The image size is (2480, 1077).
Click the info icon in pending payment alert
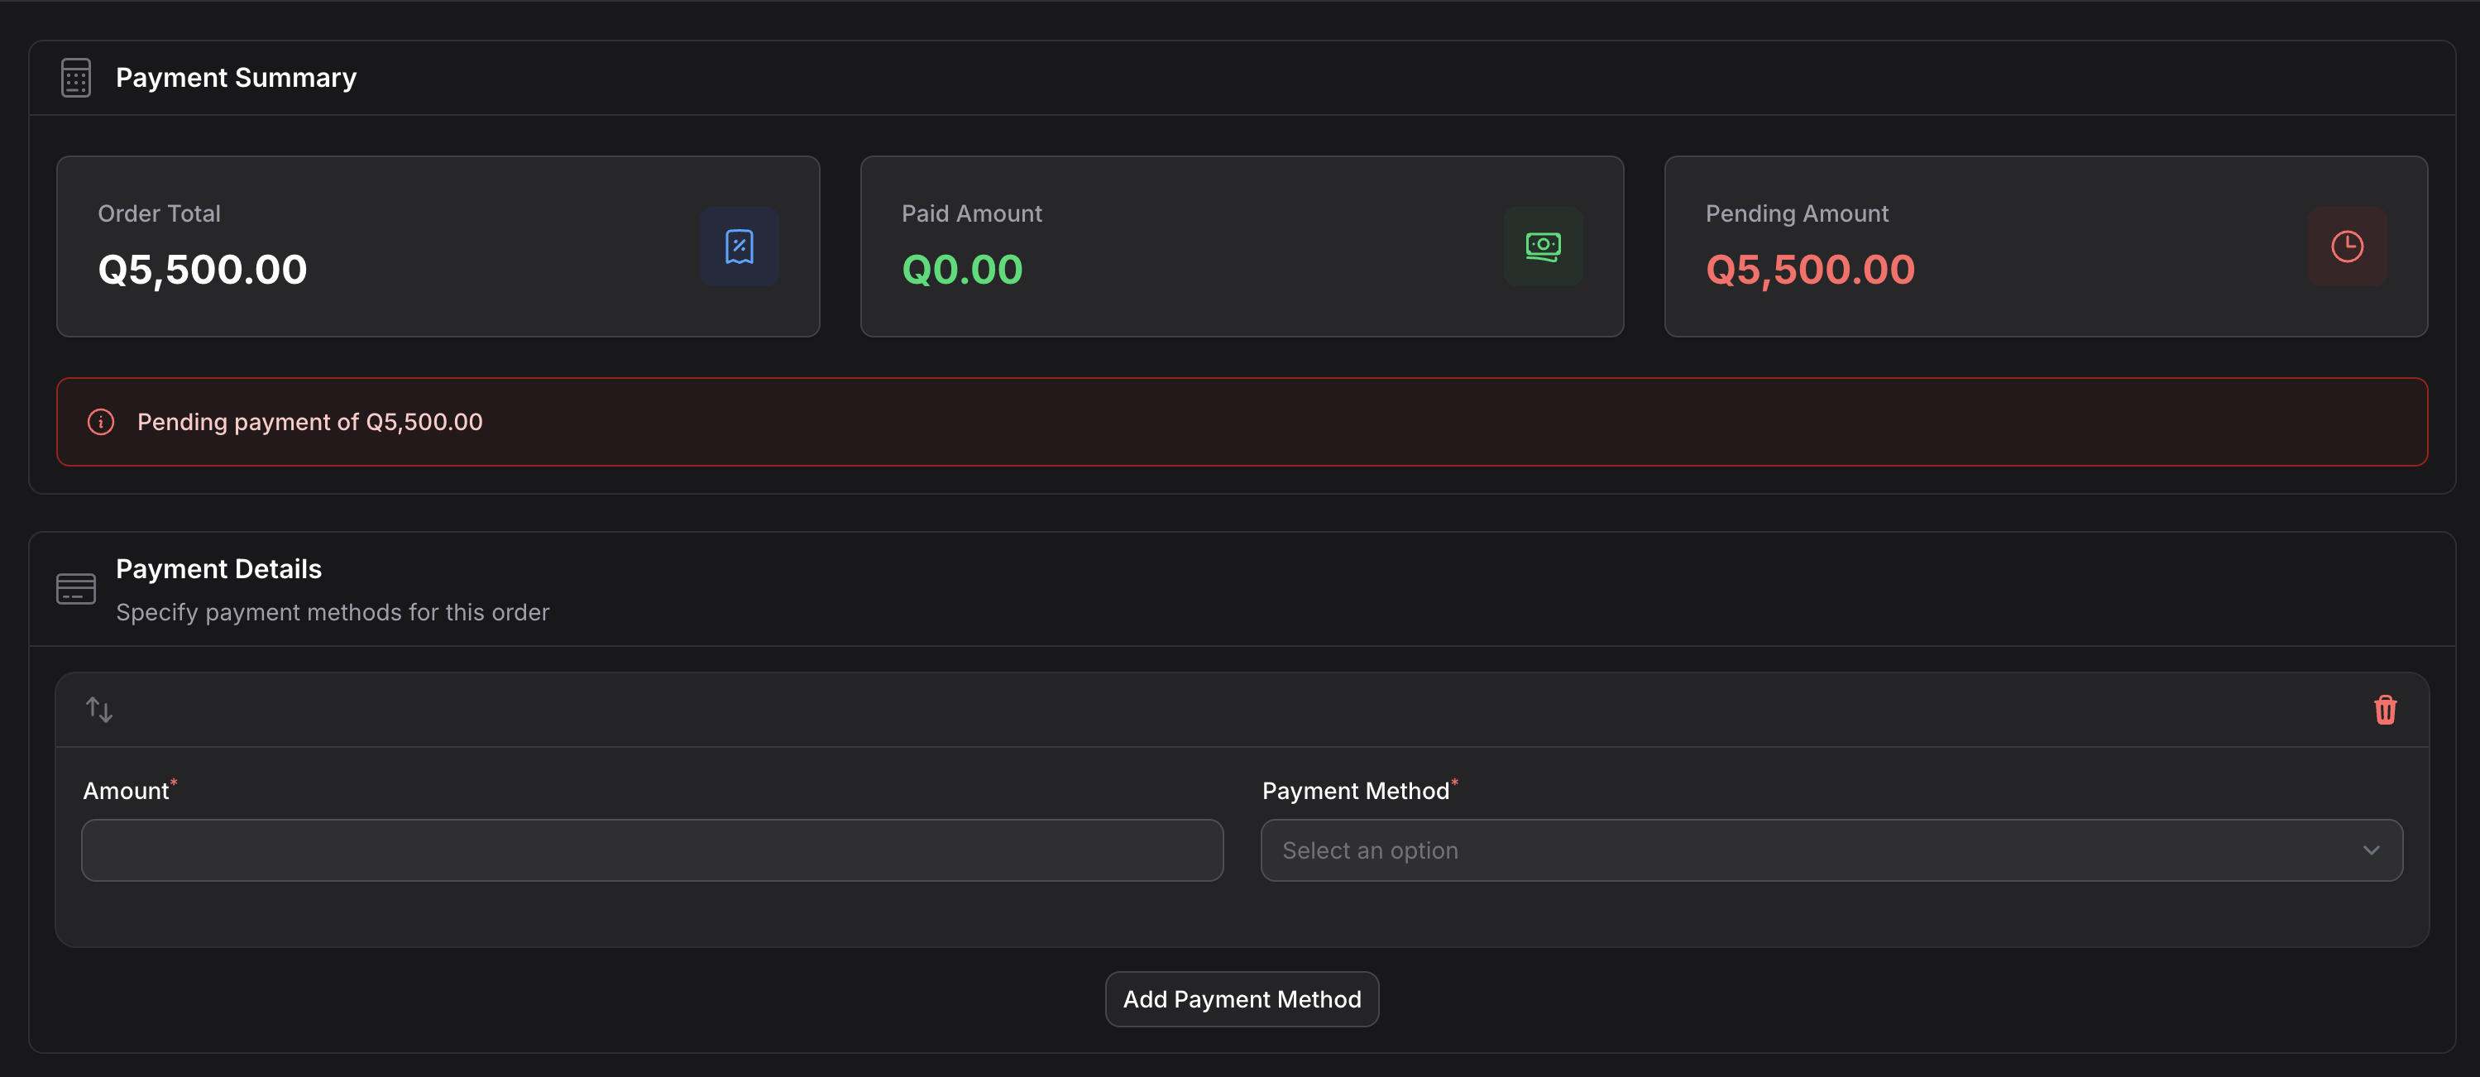101,422
